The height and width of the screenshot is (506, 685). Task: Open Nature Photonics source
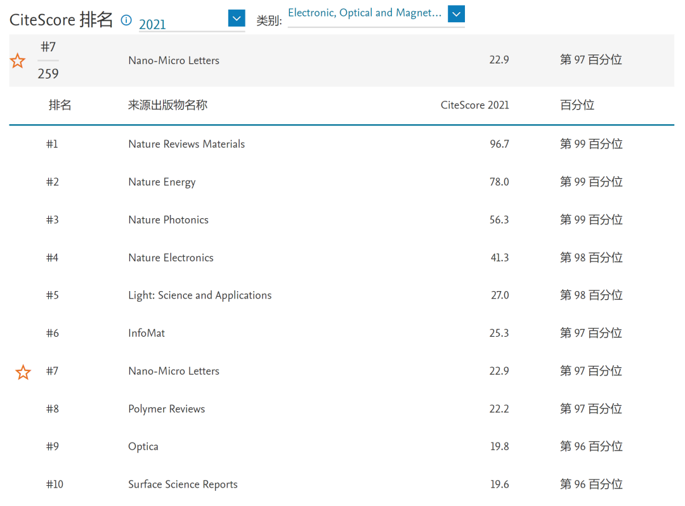[x=168, y=219]
